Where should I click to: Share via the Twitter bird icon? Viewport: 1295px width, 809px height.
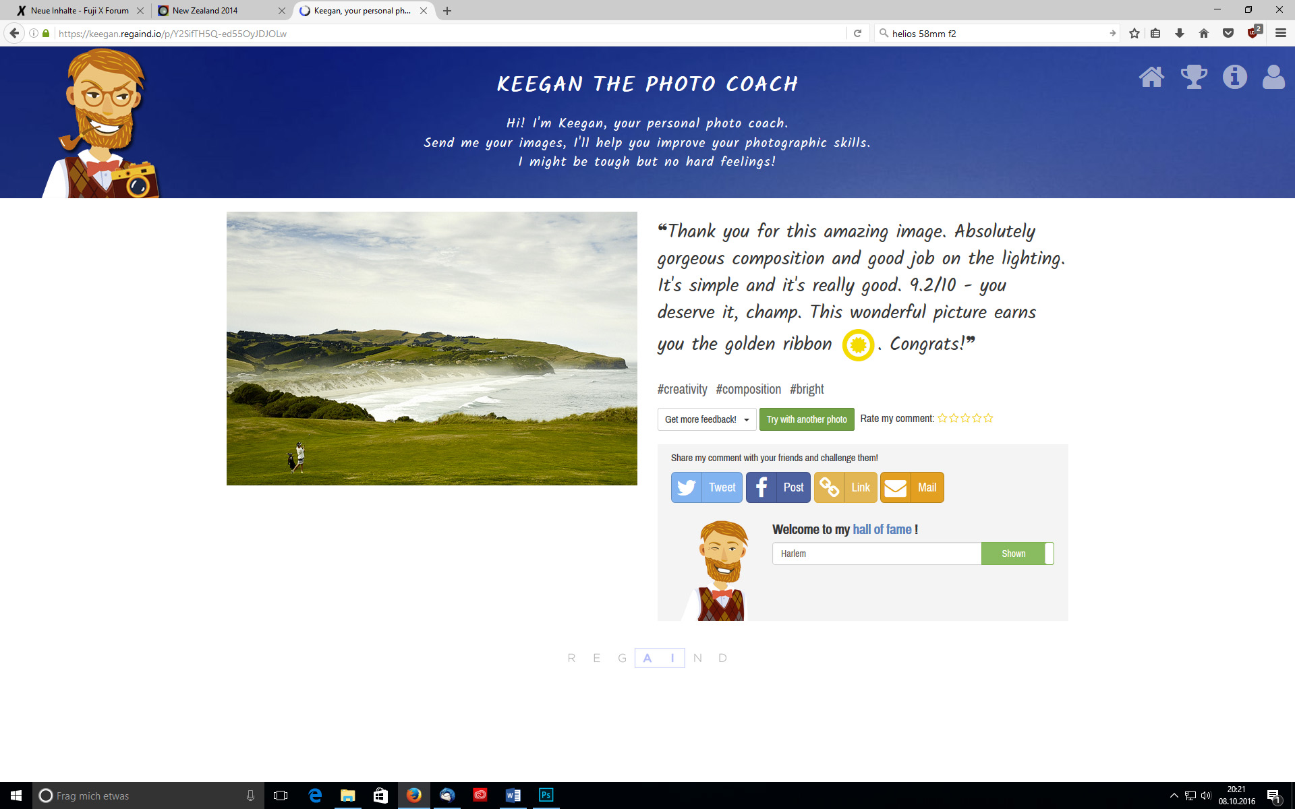click(687, 487)
